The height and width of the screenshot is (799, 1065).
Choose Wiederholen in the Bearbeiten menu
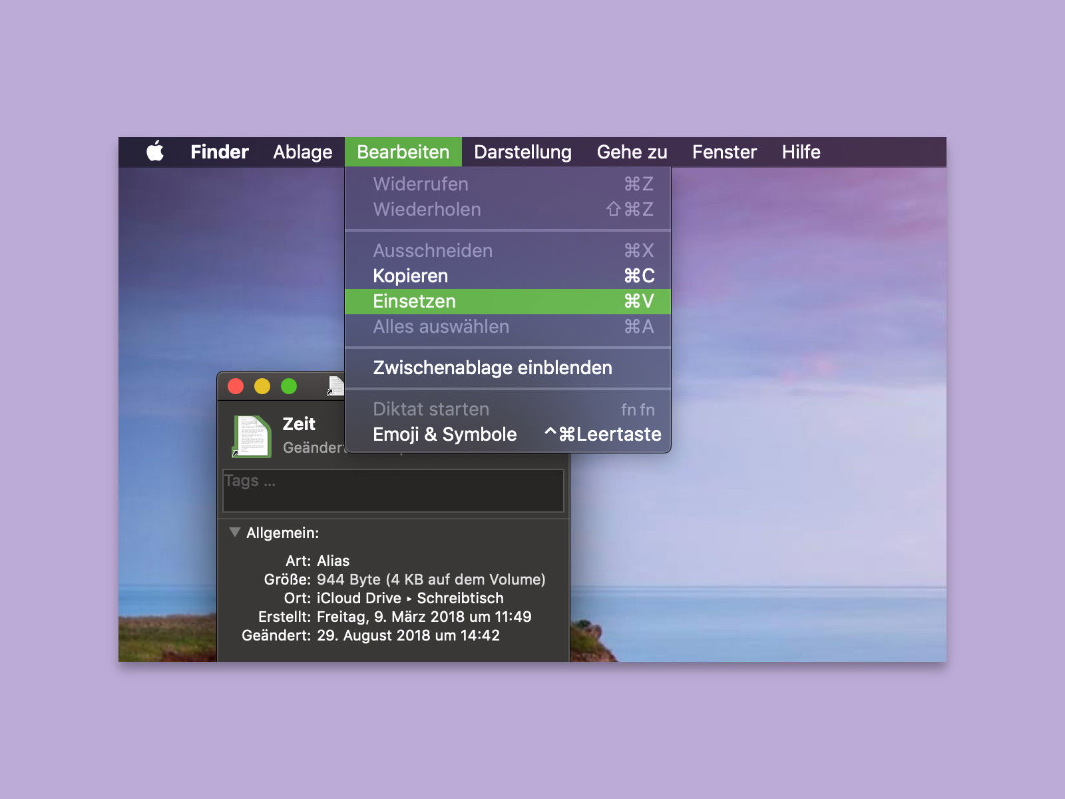[508, 209]
